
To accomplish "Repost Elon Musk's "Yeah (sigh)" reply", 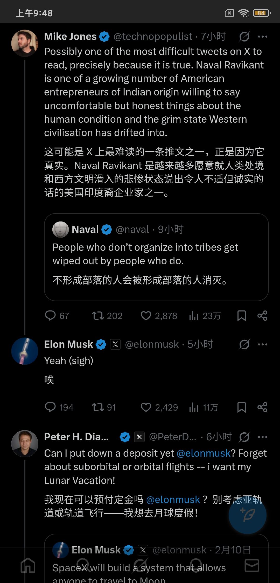I will [98, 407].
